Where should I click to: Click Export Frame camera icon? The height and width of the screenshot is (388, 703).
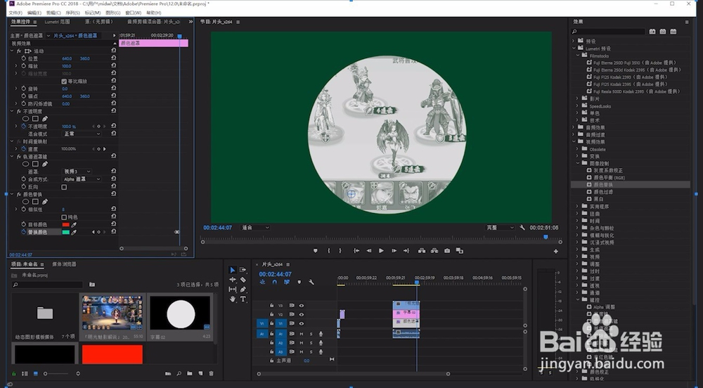tap(447, 251)
